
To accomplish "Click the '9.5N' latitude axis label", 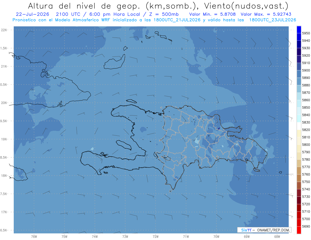I will coord(3,121).
